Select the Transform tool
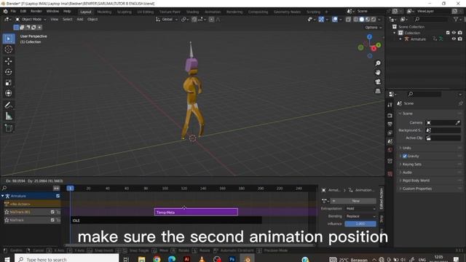This screenshot has height=262, width=466. click(8, 93)
